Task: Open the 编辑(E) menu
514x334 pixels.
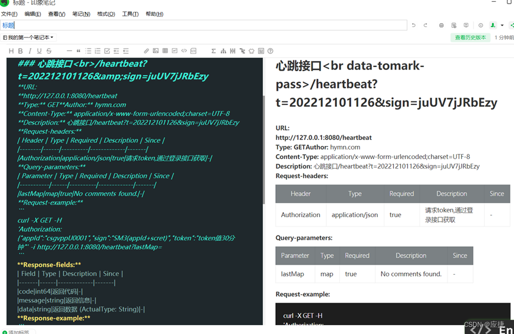Action: pyautogui.click(x=33, y=14)
